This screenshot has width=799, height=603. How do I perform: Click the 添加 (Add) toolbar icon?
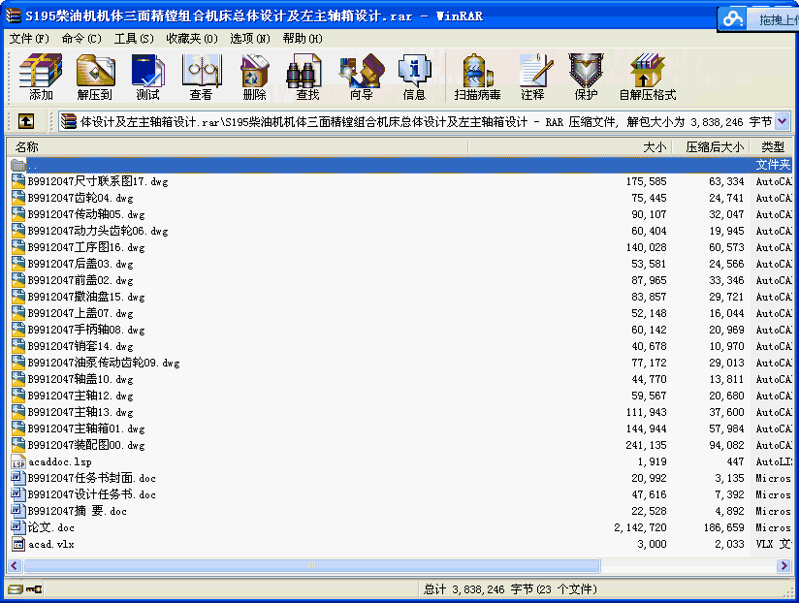(x=41, y=78)
